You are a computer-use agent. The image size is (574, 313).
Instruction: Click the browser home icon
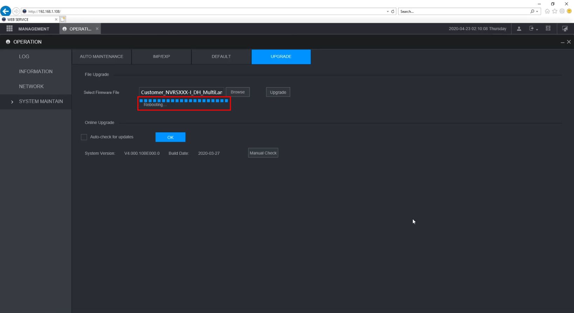pyautogui.click(x=547, y=11)
